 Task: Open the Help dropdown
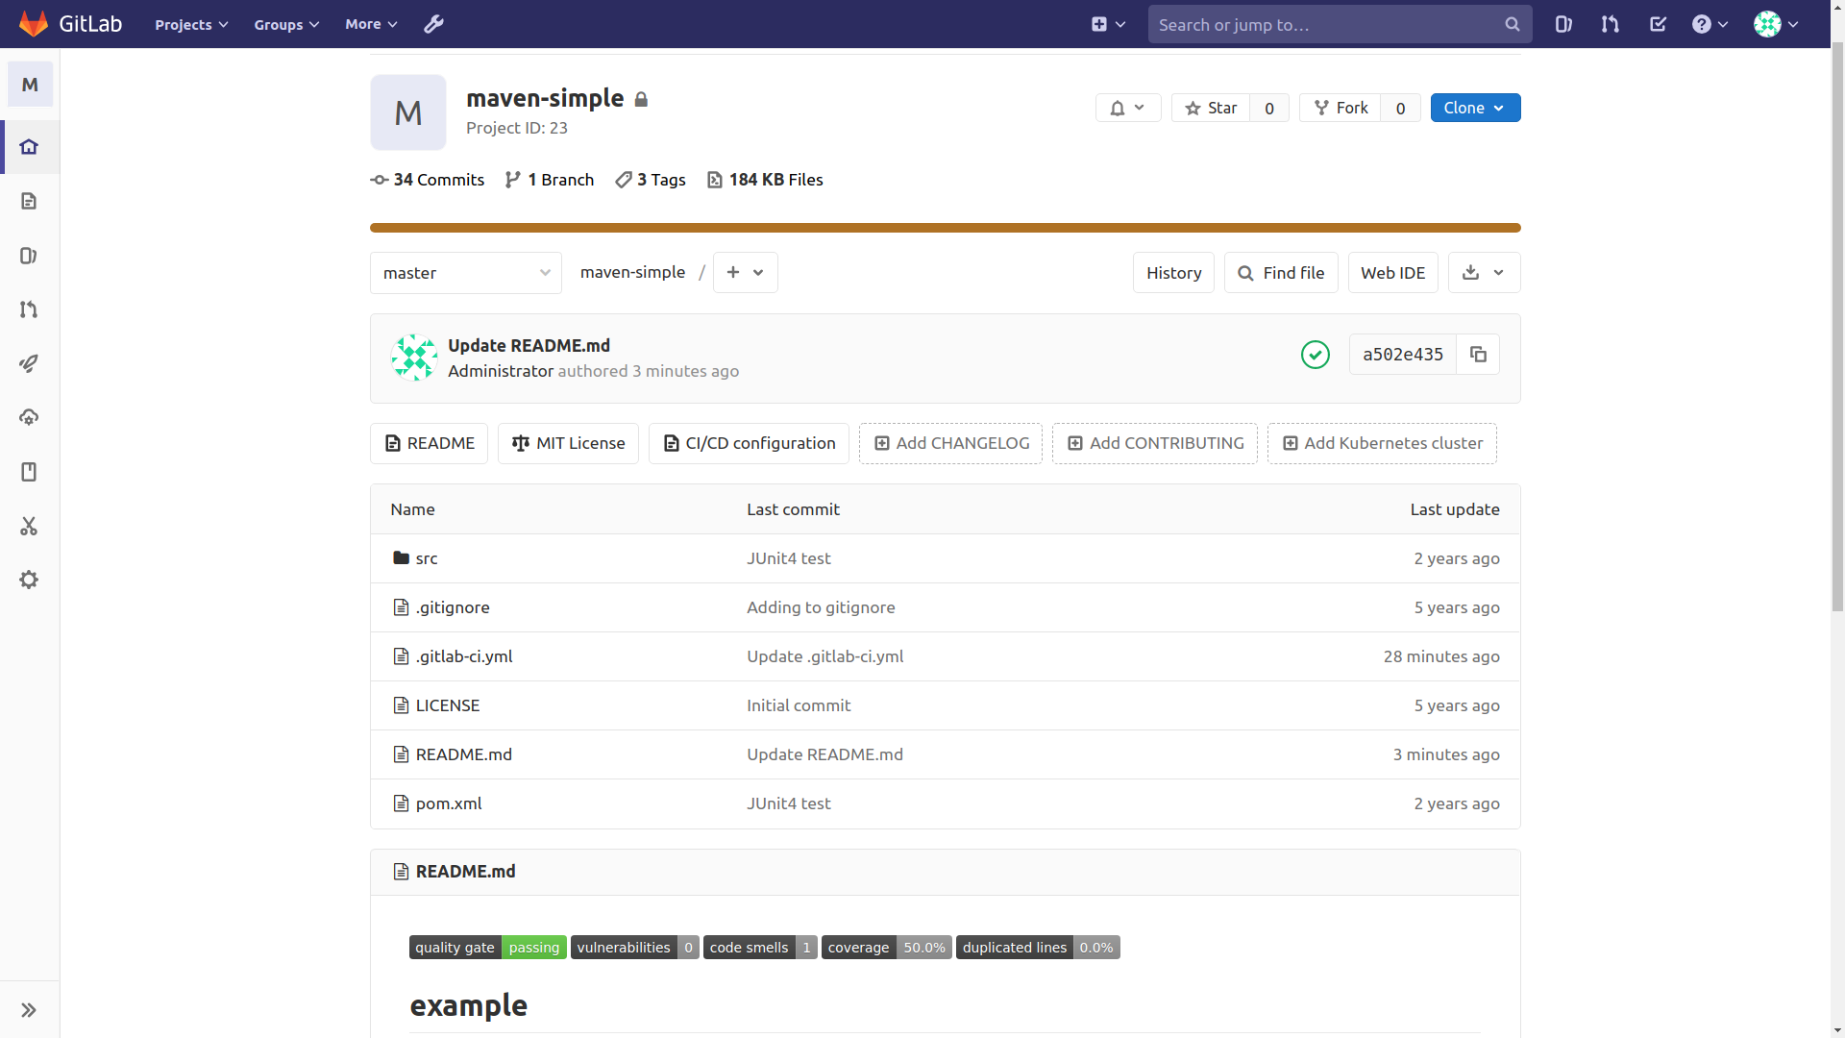click(1710, 24)
